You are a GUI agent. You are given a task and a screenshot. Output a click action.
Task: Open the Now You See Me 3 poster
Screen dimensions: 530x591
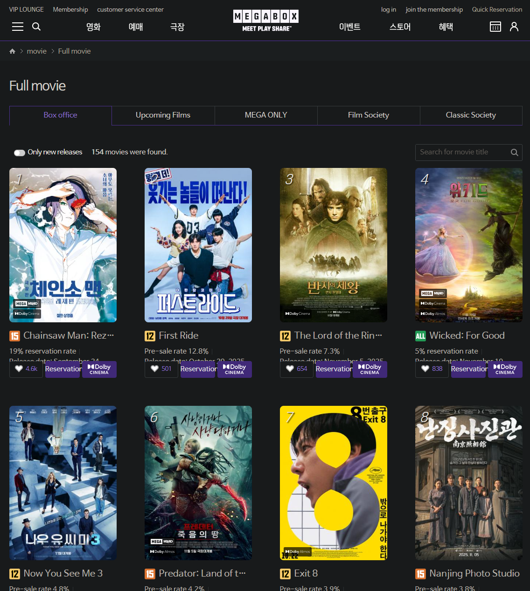coord(63,483)
